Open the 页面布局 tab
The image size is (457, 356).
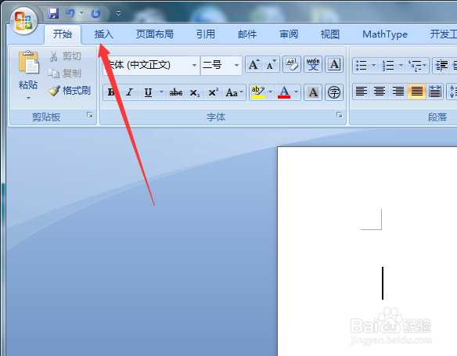(x=154, y=34)
